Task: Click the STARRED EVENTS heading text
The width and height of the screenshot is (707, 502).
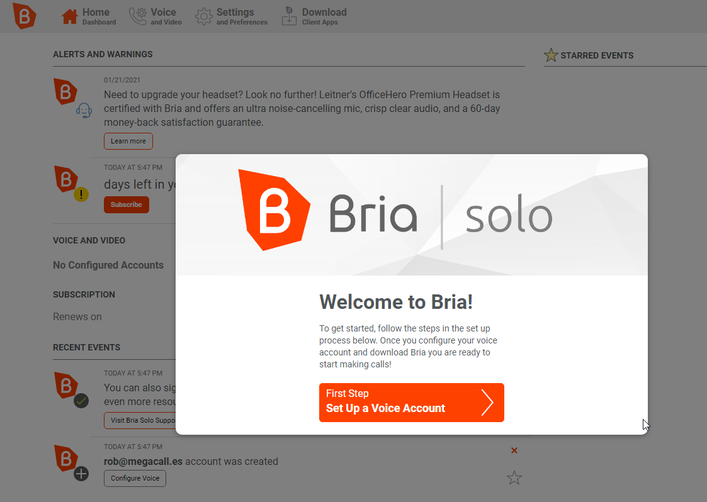Action: [597, 55]
